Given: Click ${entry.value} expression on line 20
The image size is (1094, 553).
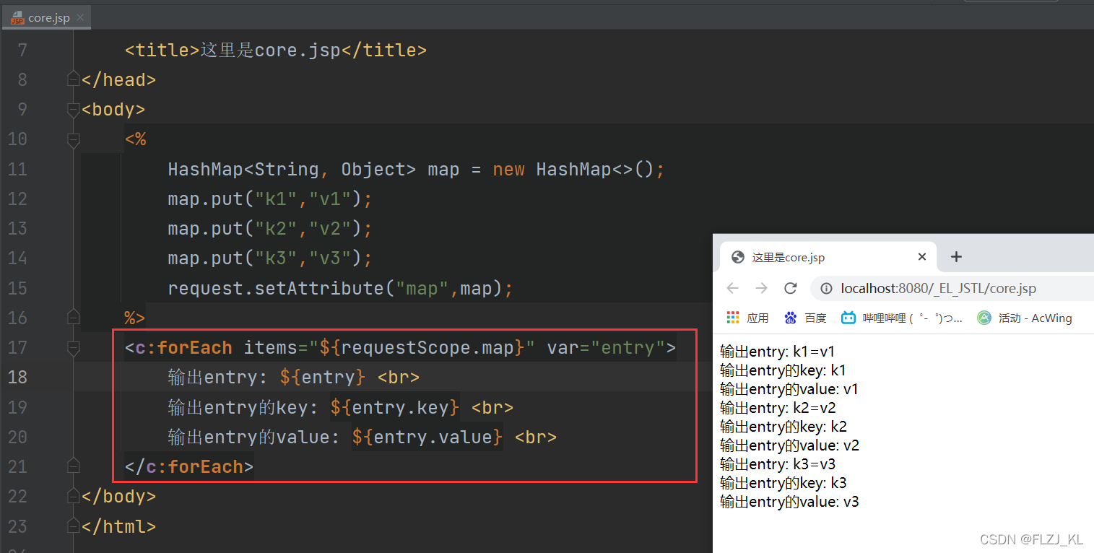Looking at the screenshot, I should pos(427,437).
